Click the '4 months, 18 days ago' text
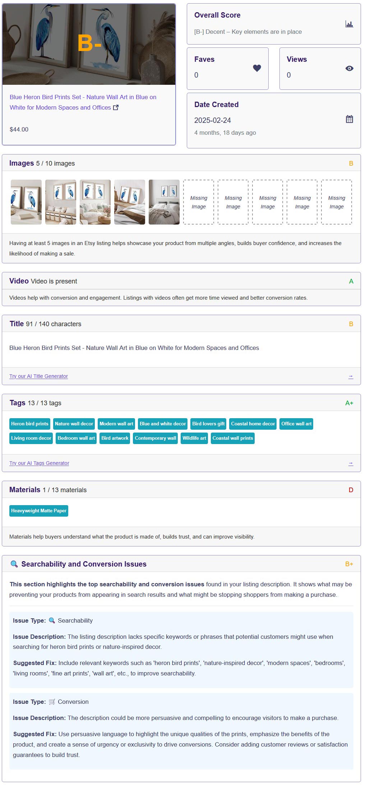Screen dimensions: 366x785 click(225, 133)
